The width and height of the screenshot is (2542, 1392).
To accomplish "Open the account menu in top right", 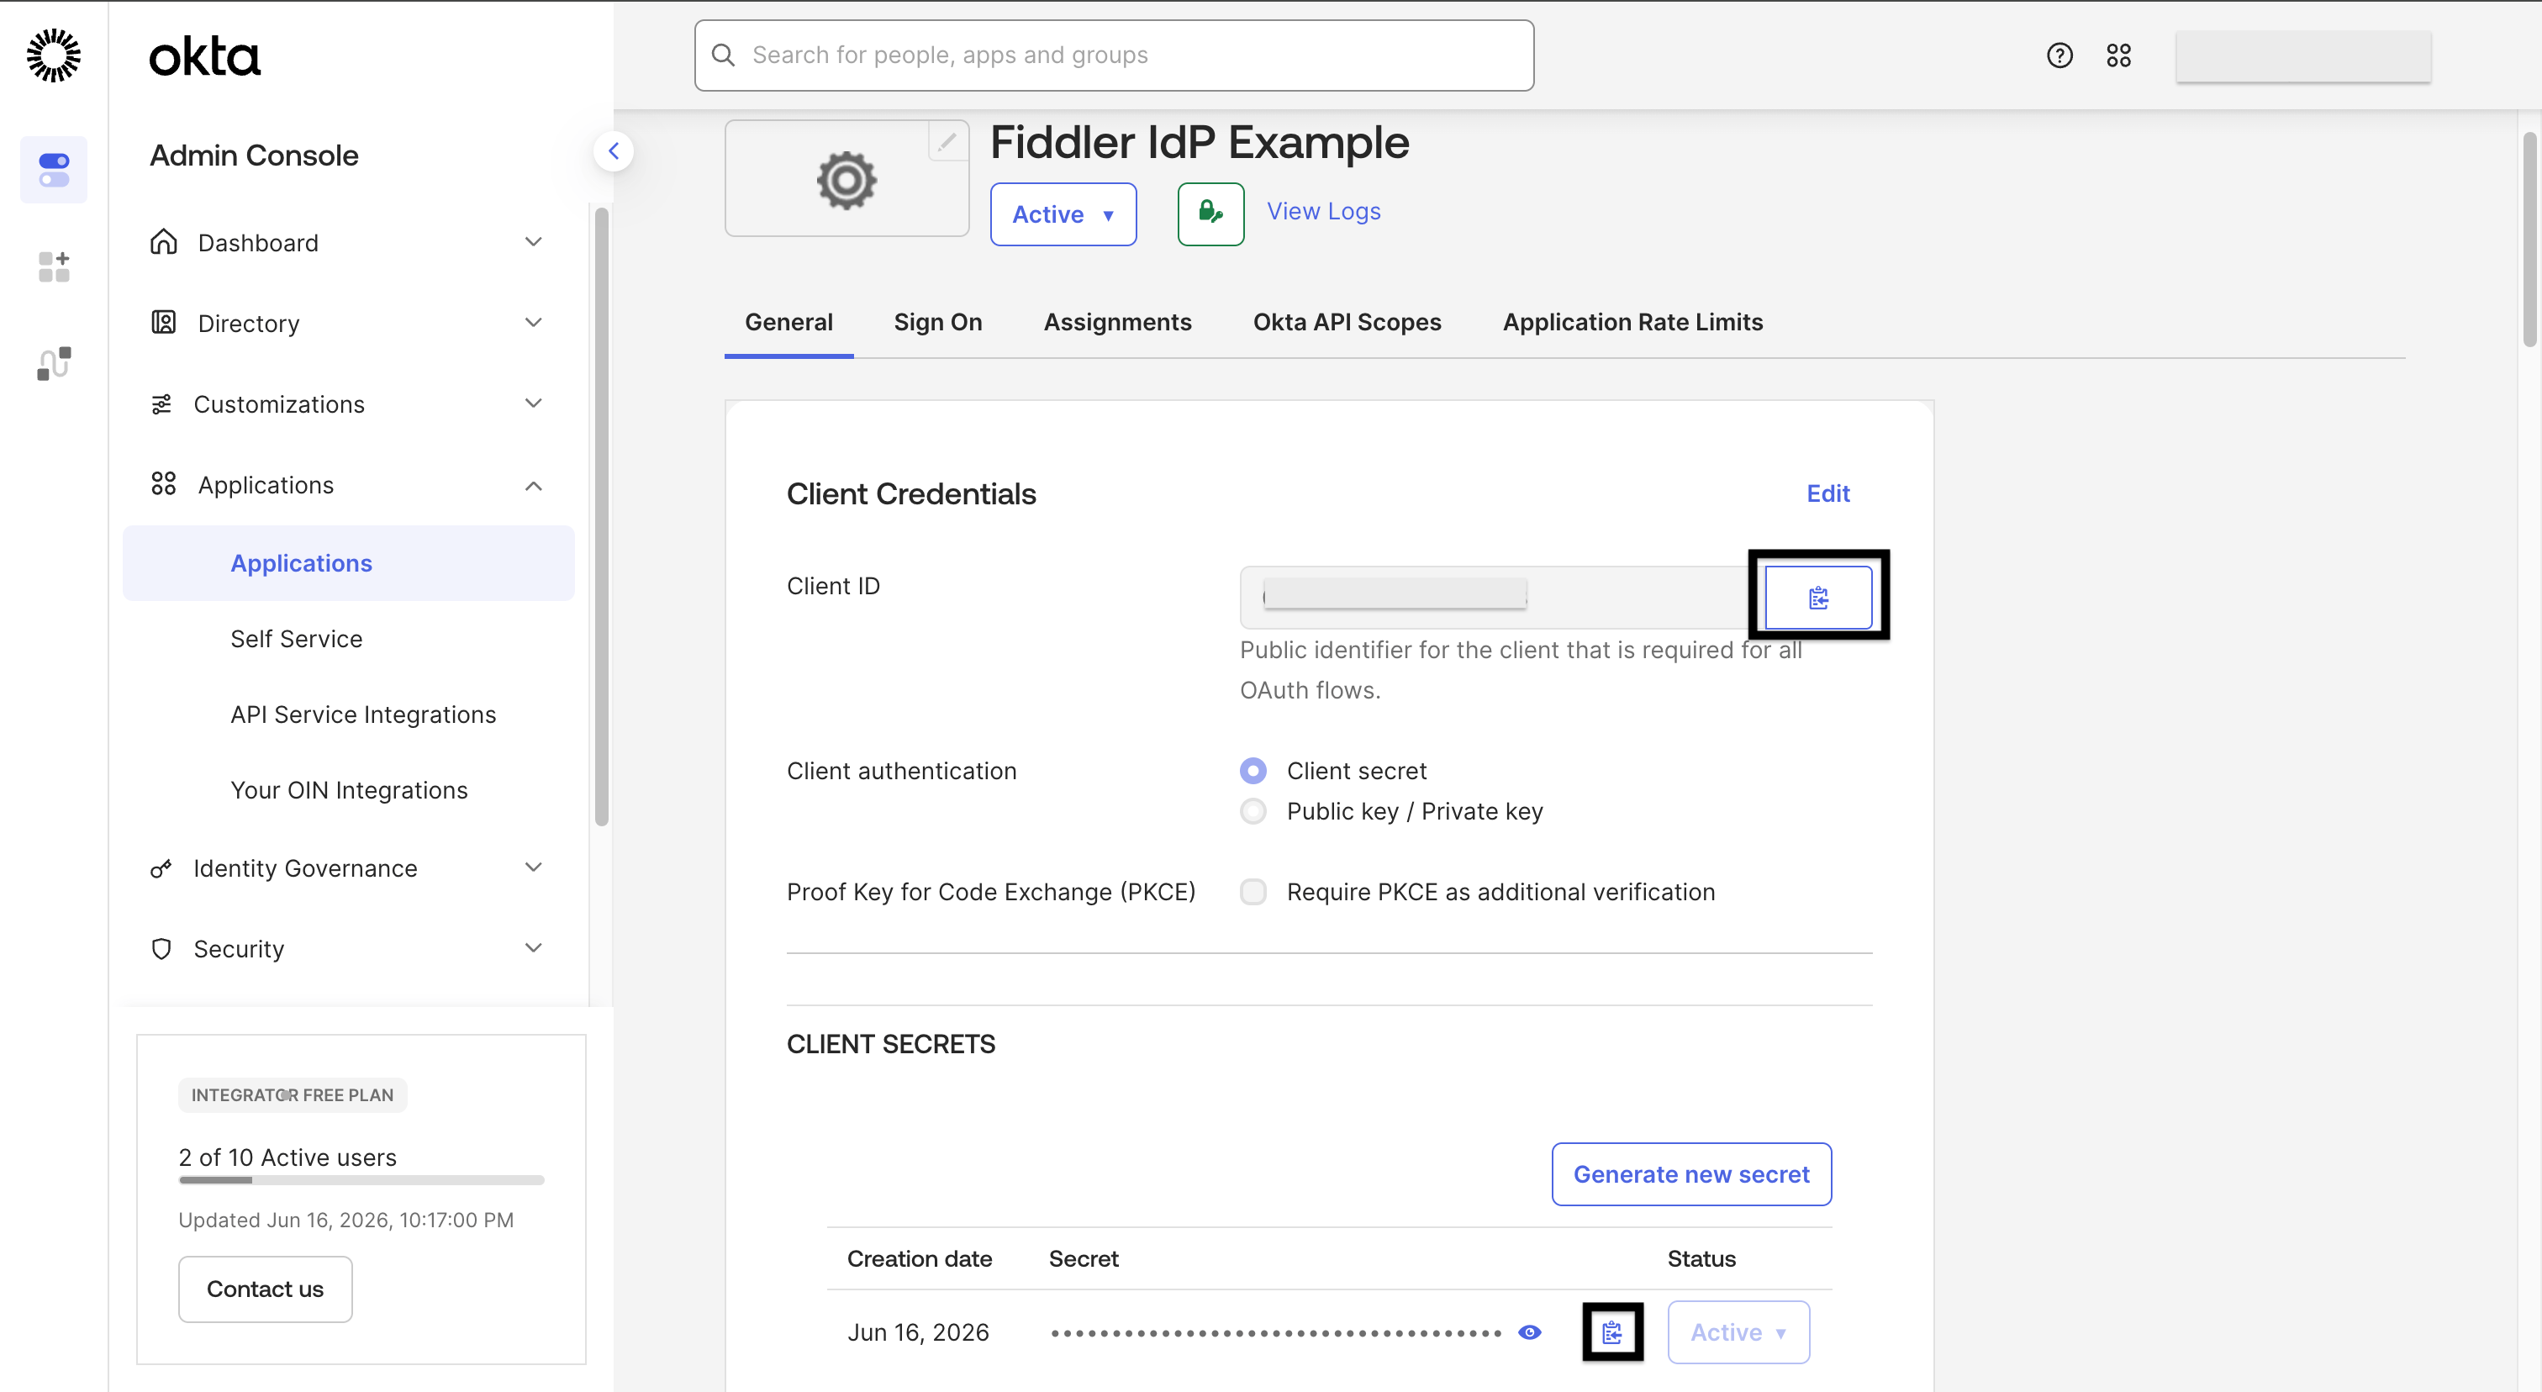I will point(2303,55).
